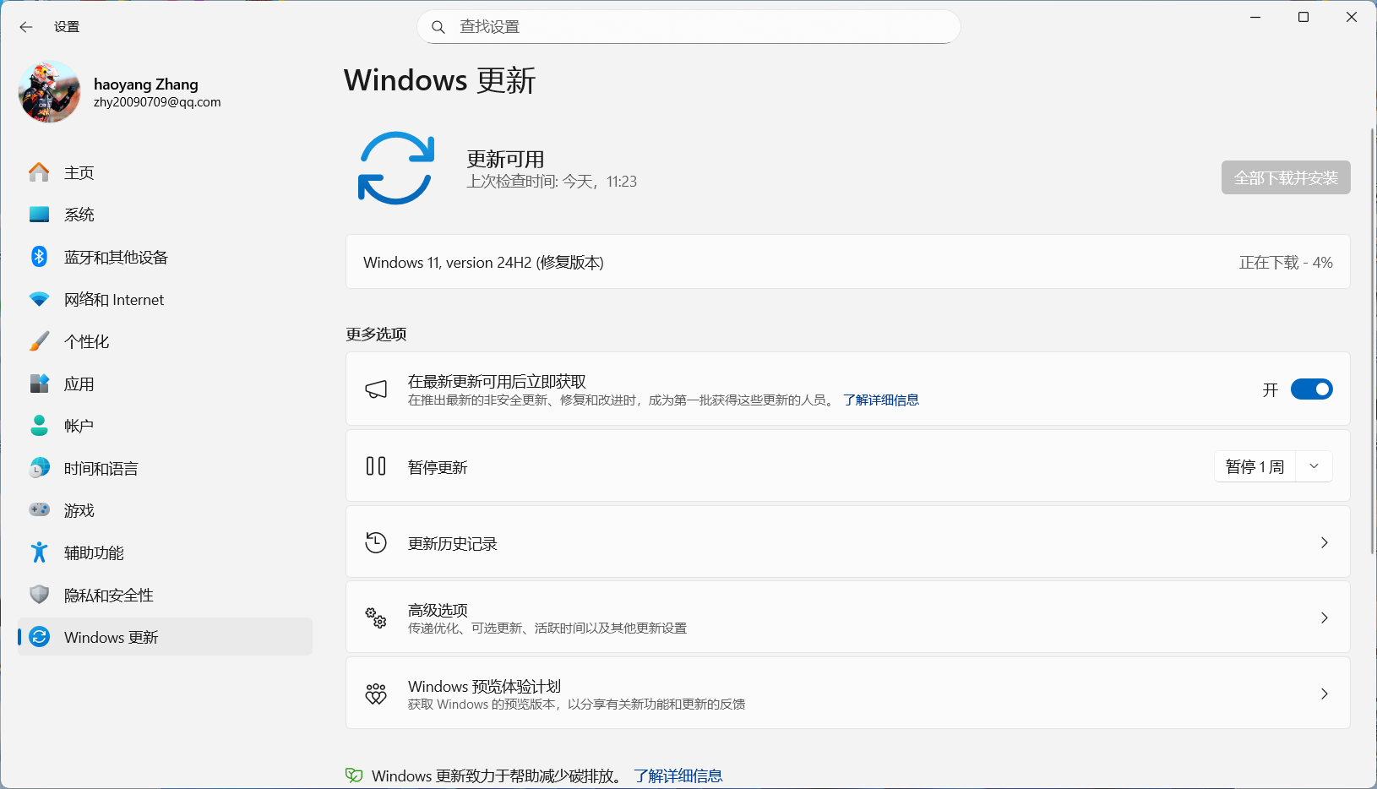Select 时间和语言 in the sidebar
The image size is (1377, 789).
pyautogui.click(x=165, y=468)
